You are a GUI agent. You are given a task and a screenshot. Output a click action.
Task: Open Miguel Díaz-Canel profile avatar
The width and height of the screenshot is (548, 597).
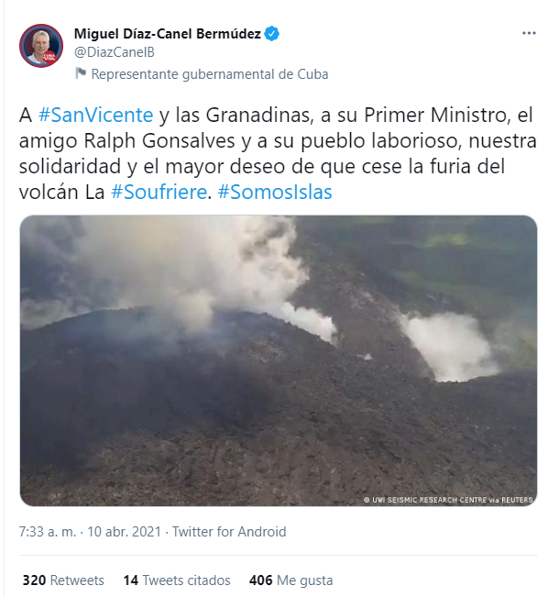pyautogui.click(x=41, y=46)
